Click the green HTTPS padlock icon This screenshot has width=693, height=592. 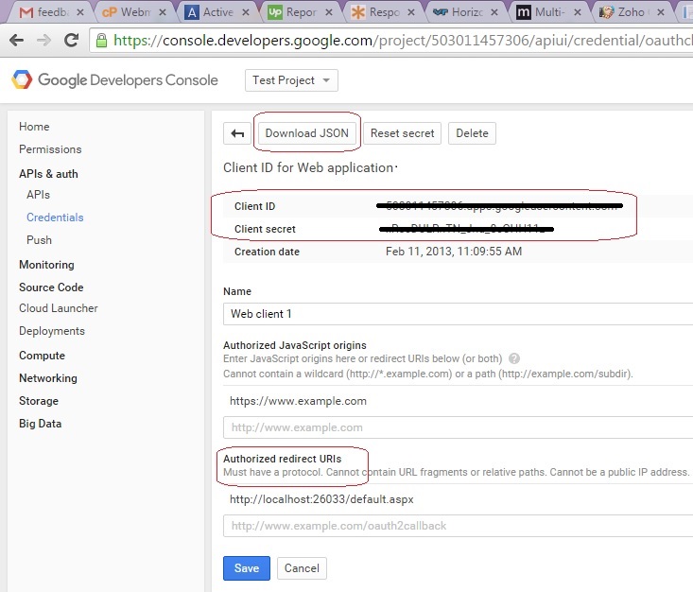(x=102, y=41)
